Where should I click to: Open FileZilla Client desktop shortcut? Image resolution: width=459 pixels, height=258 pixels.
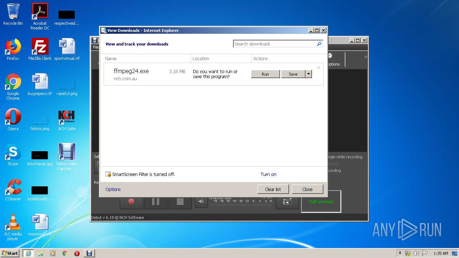click(x=40, y=49)
